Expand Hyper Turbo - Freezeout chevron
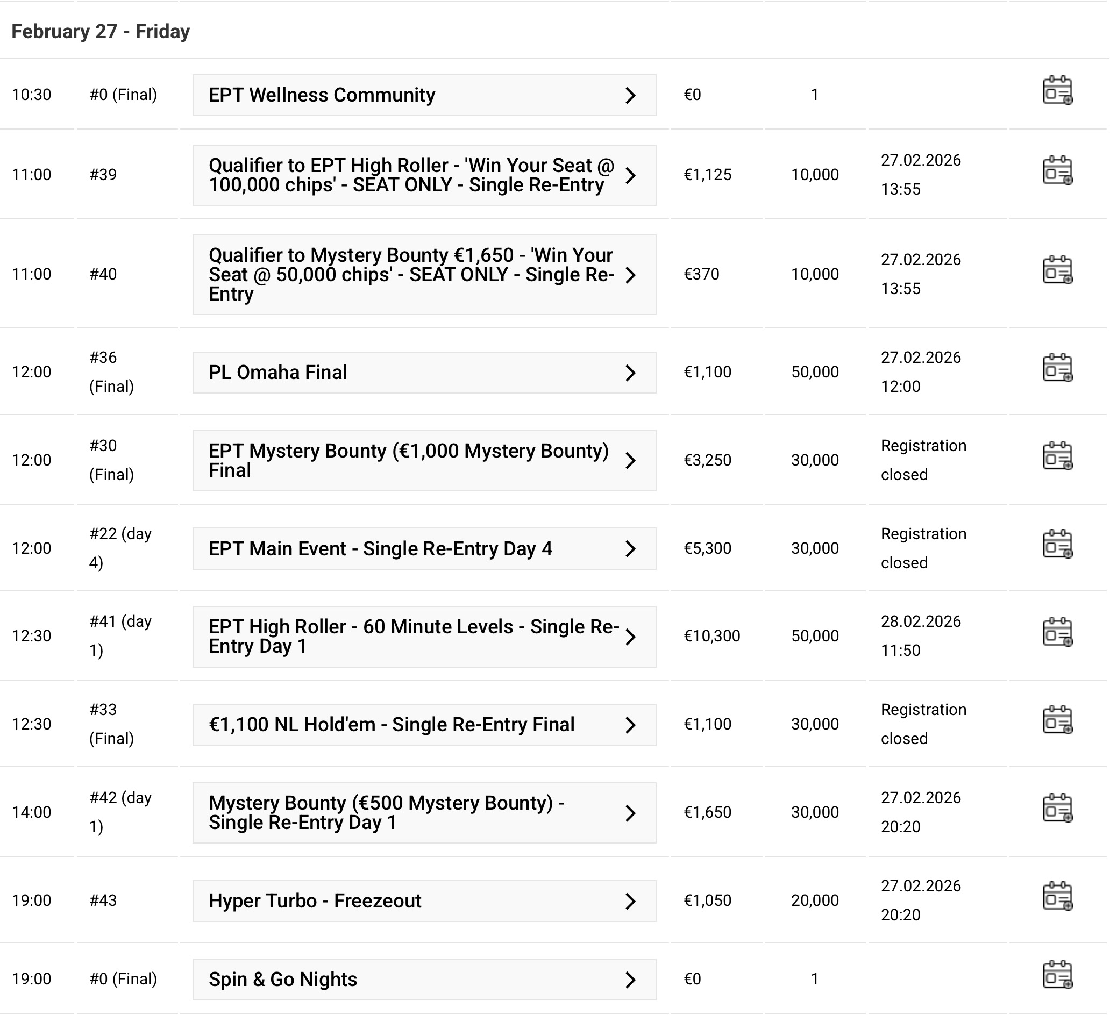The height and width of the screenshot is (1015, 1110). coord(630,902)
